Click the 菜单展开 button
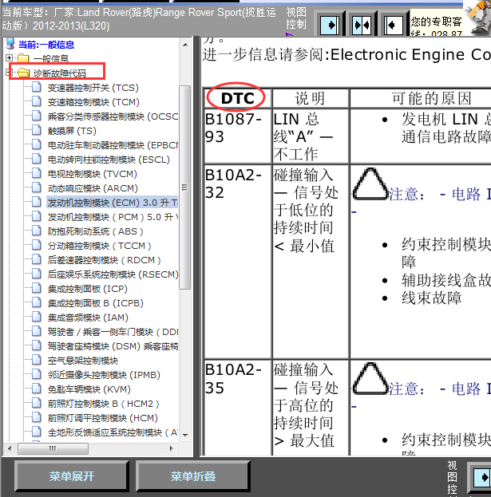 [72, 476]
